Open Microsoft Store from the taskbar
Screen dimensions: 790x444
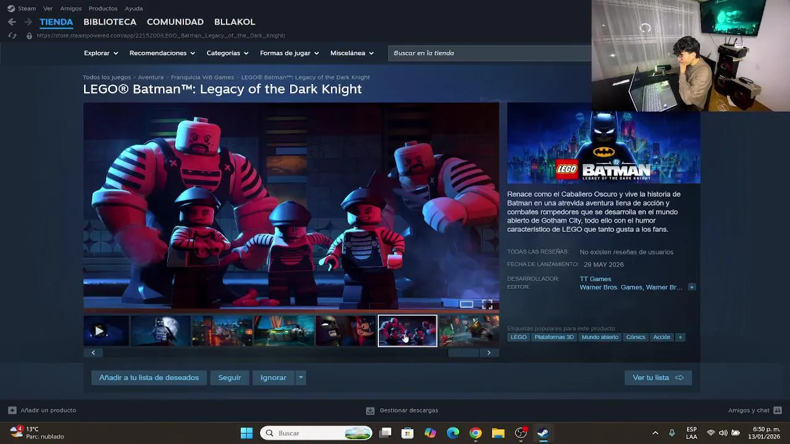point(407,433)
